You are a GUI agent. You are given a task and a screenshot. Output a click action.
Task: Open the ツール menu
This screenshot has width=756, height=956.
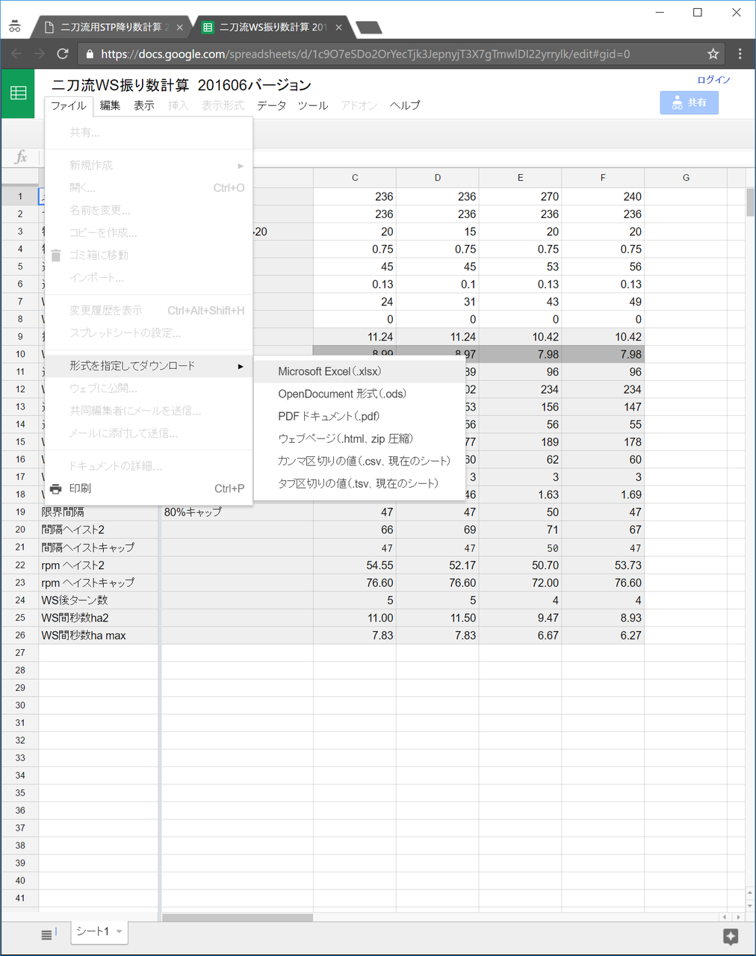coord(313,105)
